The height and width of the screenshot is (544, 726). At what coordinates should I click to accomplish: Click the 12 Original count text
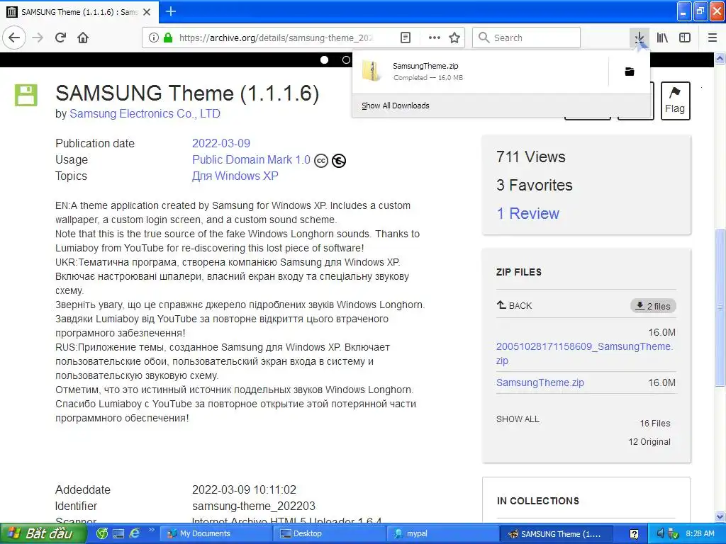coord(649,442)
